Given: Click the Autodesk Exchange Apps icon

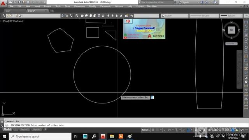Looking at the screenshot, I should [x=202, y=2].
